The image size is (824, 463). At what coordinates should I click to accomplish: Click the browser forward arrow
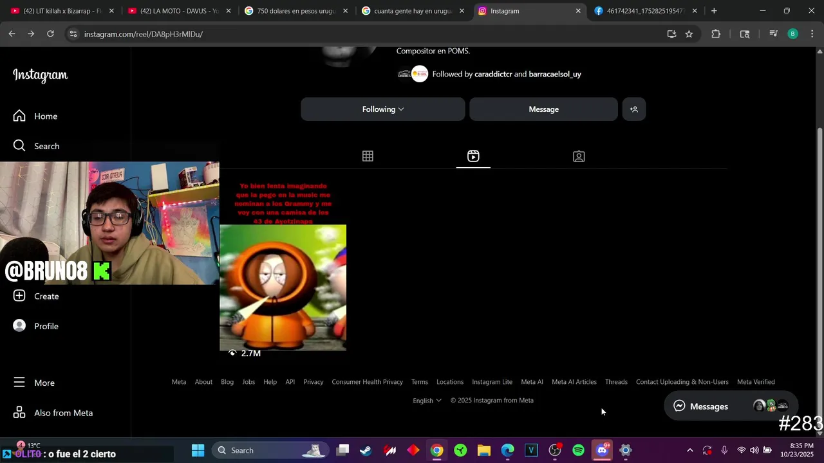31,34
